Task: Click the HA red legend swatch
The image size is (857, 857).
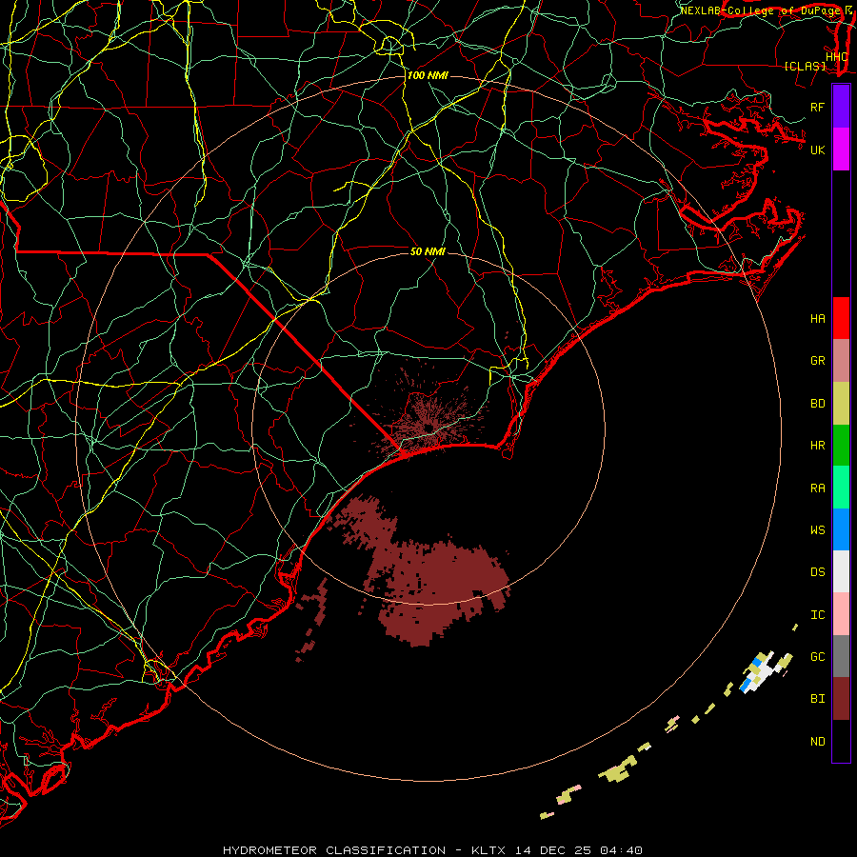Action: coord(841,318)
